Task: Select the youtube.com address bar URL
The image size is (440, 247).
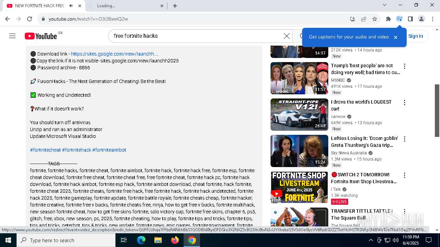Action: click(88, 19)
